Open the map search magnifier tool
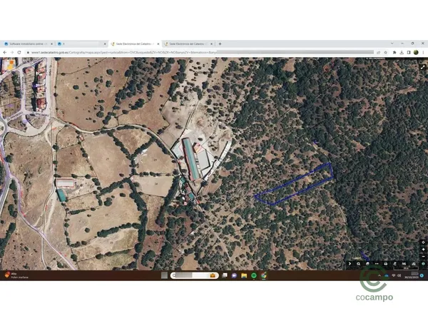 coord(358,264)
